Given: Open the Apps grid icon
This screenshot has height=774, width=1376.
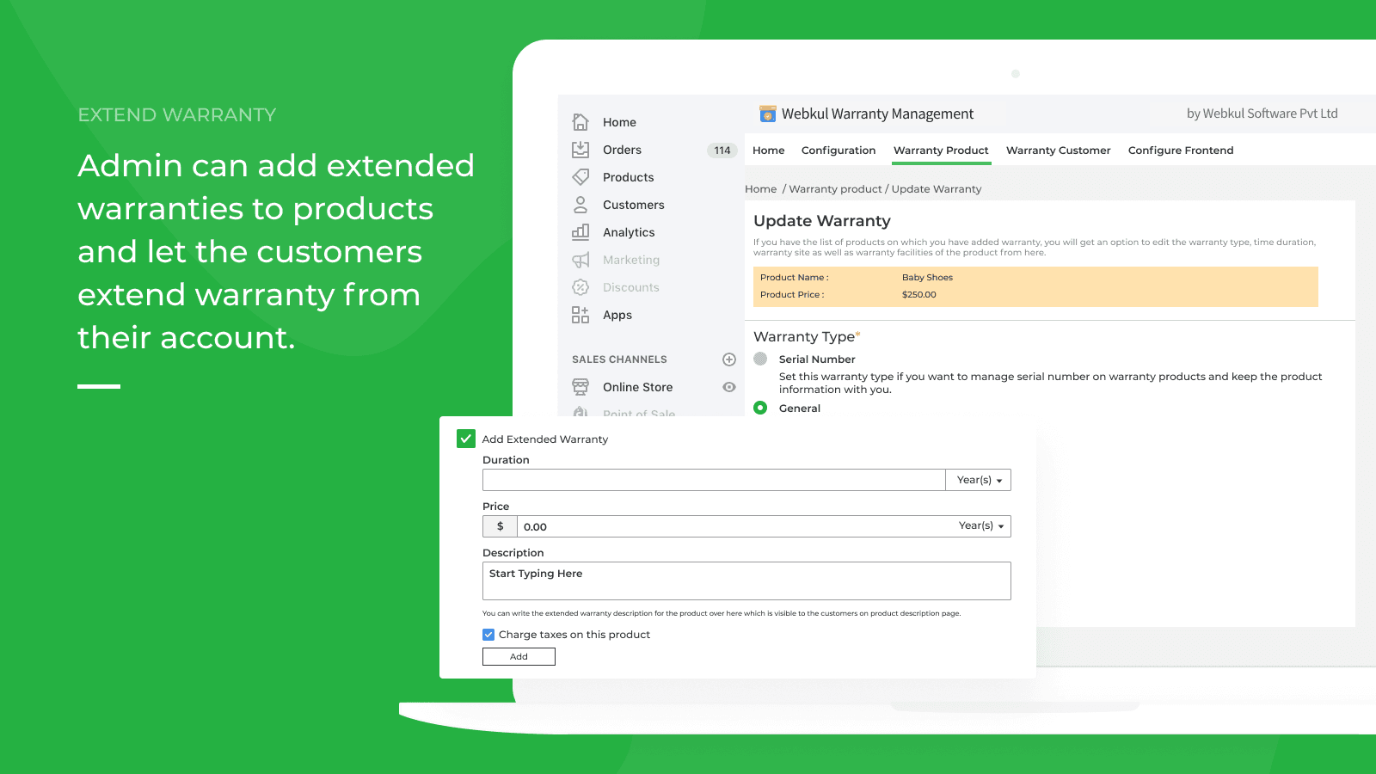Looking at the screenshot, I should click(x=580, y=315).
